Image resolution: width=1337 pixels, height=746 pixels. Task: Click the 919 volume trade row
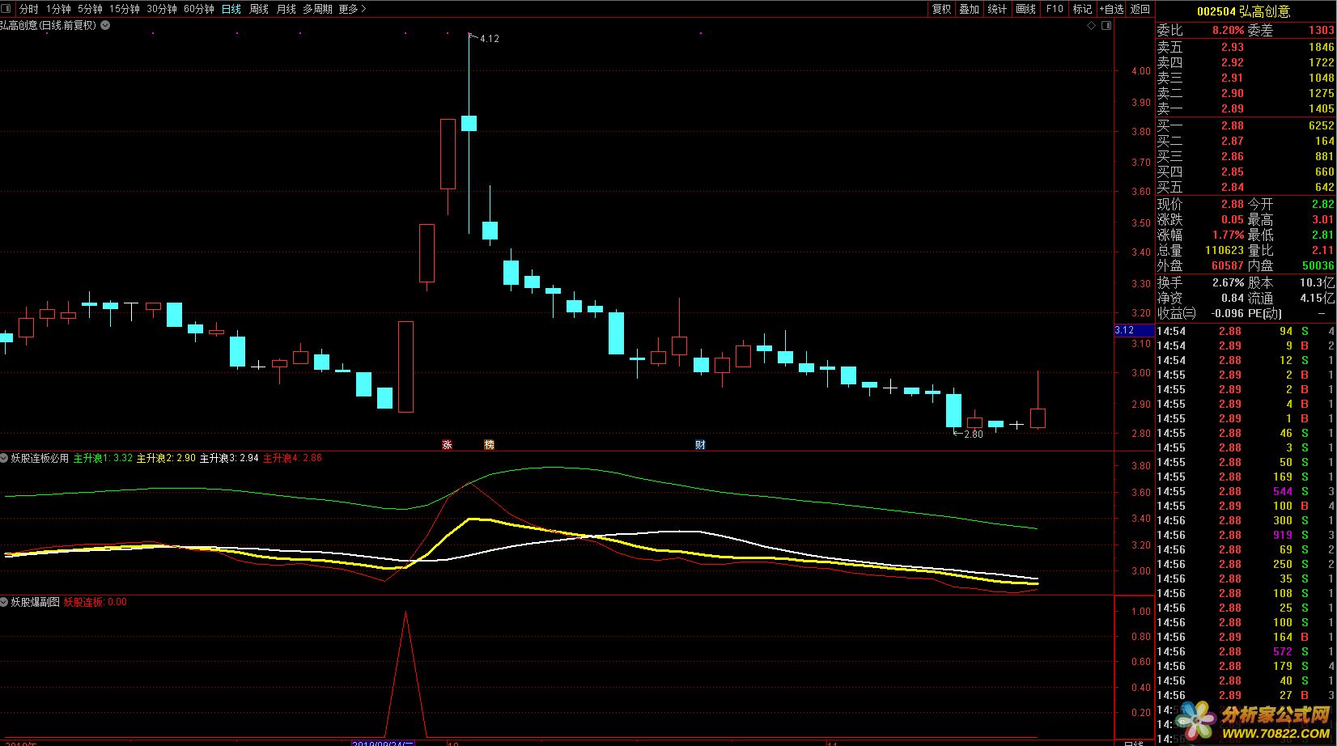[1246, 535]
